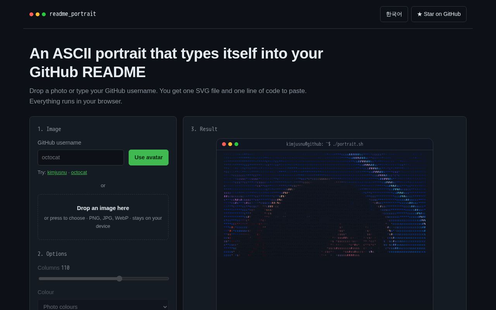Image resolution: width=496 pixels, height=310 pixels.
Task: Click the readme_portrait logo text
Action: pos(73,14)
